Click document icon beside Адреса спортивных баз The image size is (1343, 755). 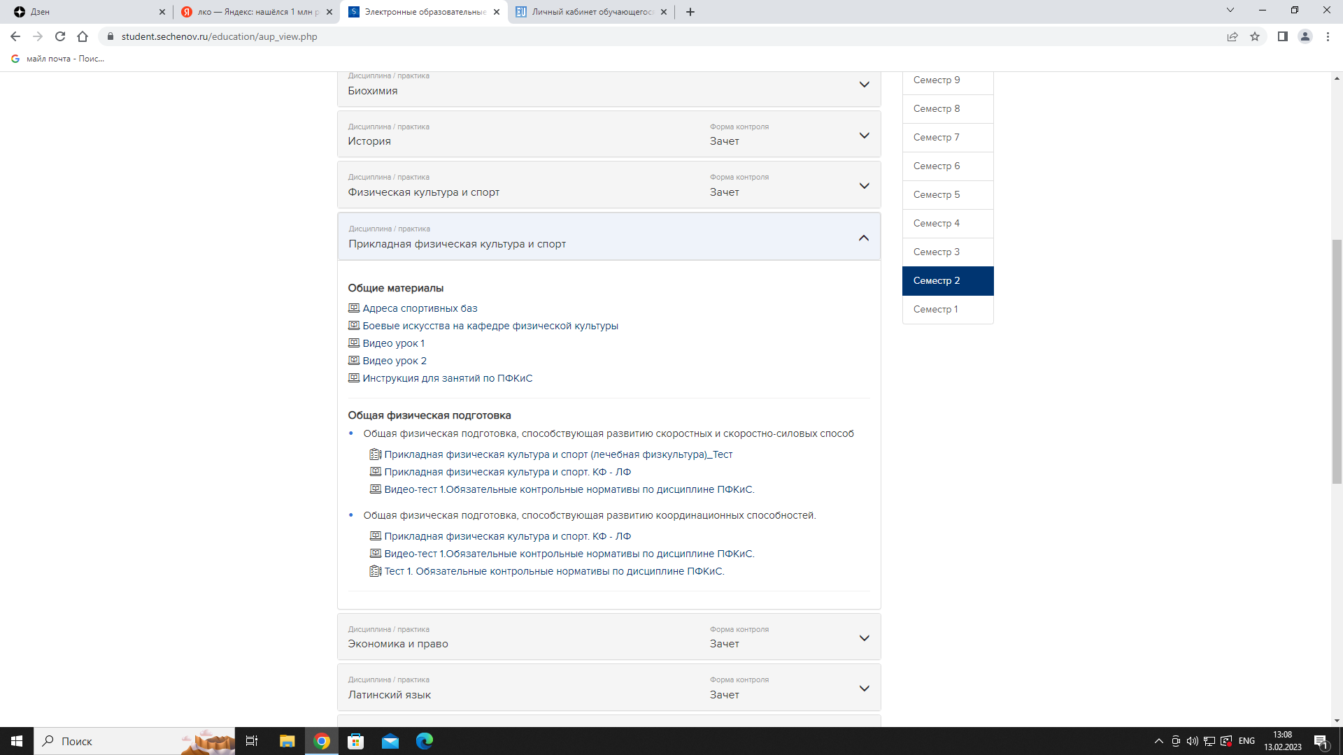coord(354,308)
